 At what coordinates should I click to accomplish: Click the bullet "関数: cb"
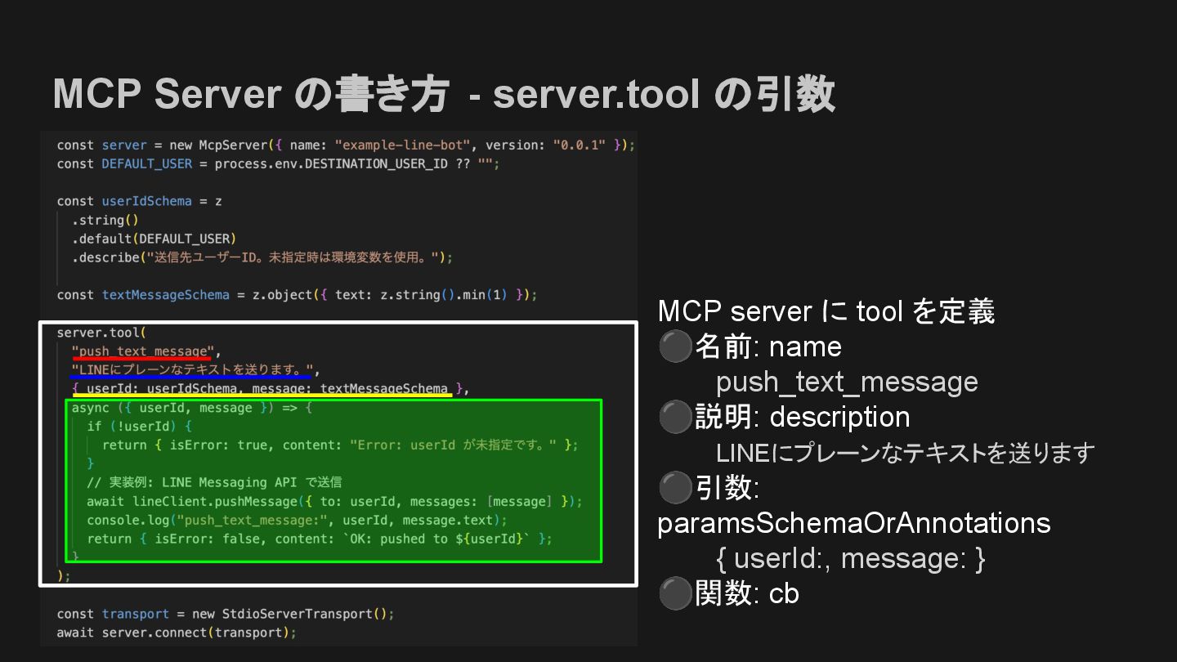728,593
